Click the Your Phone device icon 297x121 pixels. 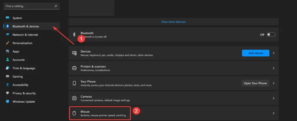[75, 83]
